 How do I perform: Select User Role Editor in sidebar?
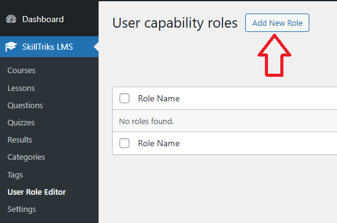click(36, 192)
